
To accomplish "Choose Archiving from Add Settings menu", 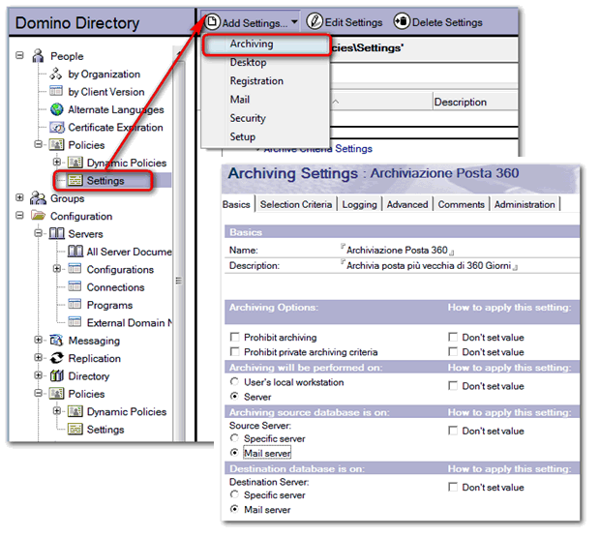I will tap(265, 45).
